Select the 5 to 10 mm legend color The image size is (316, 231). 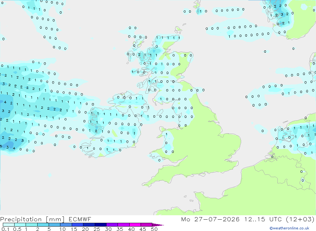point(54,225)
